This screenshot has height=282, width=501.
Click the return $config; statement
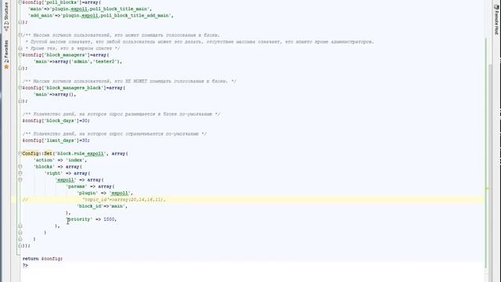click(42, 258)
